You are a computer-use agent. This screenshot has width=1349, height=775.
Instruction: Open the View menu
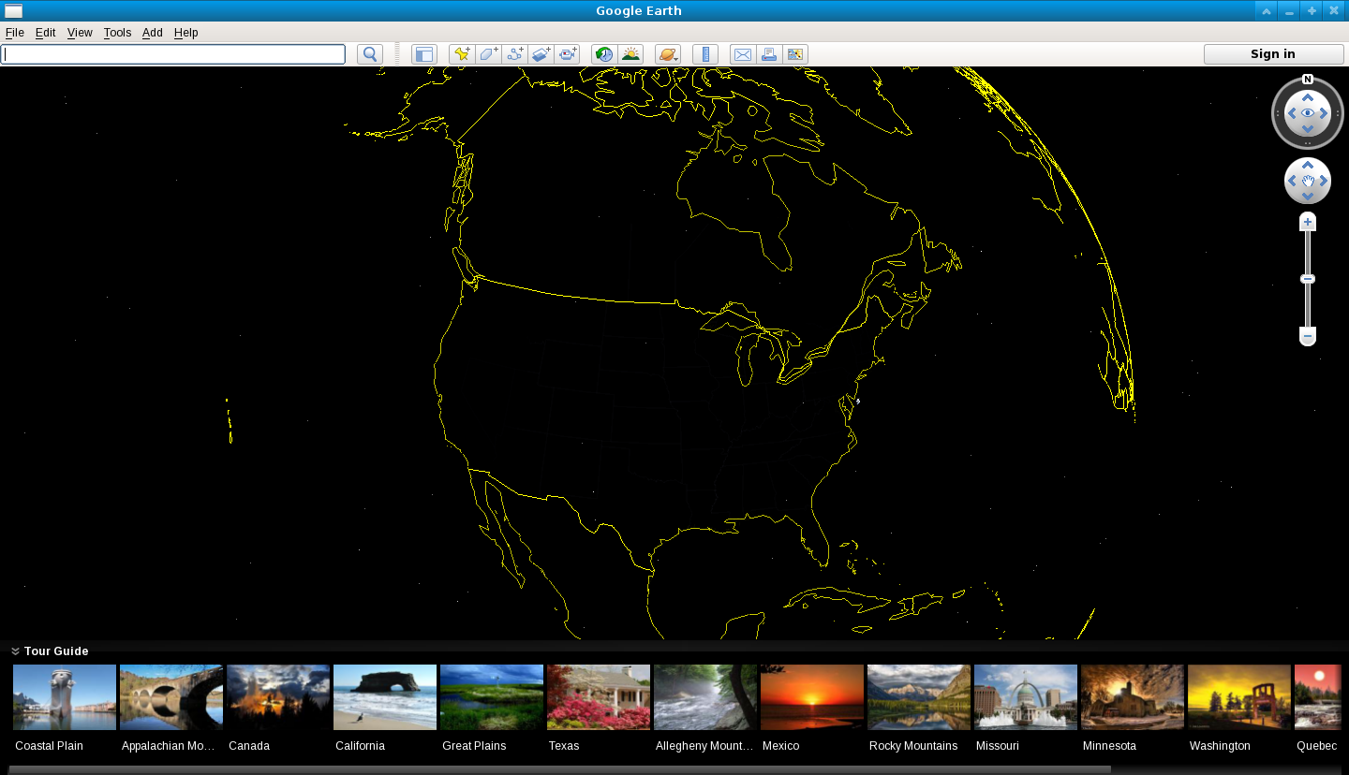click(x=80, y=33)
